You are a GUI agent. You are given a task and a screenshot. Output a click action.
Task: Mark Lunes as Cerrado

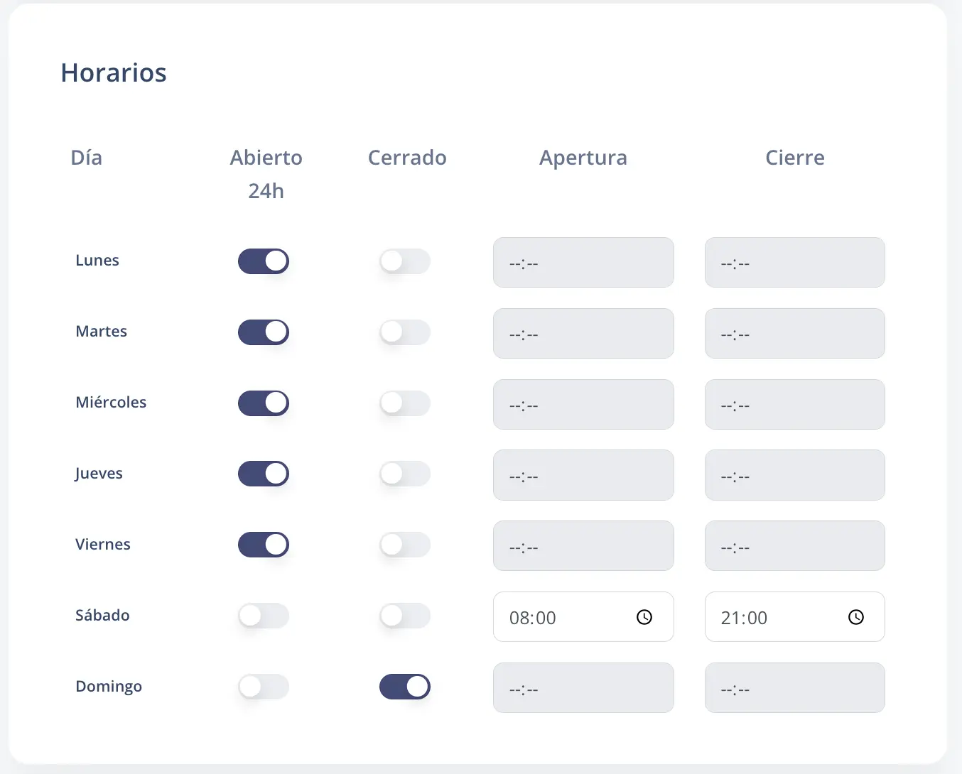[405, 261]
